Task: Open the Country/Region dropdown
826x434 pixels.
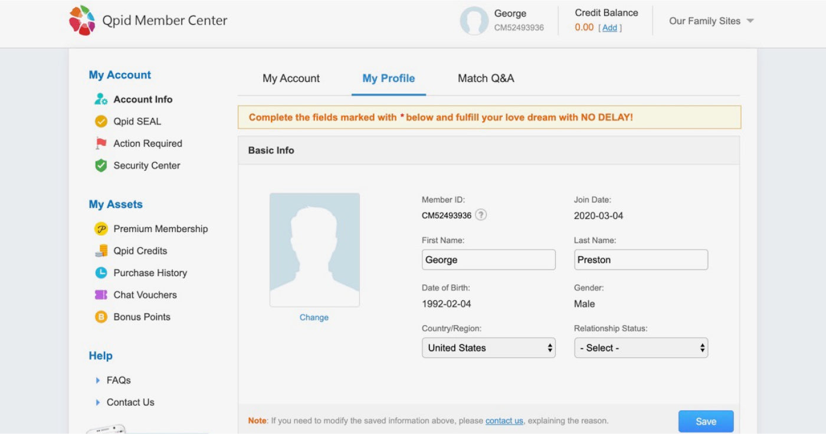Action: coord(489,348)
